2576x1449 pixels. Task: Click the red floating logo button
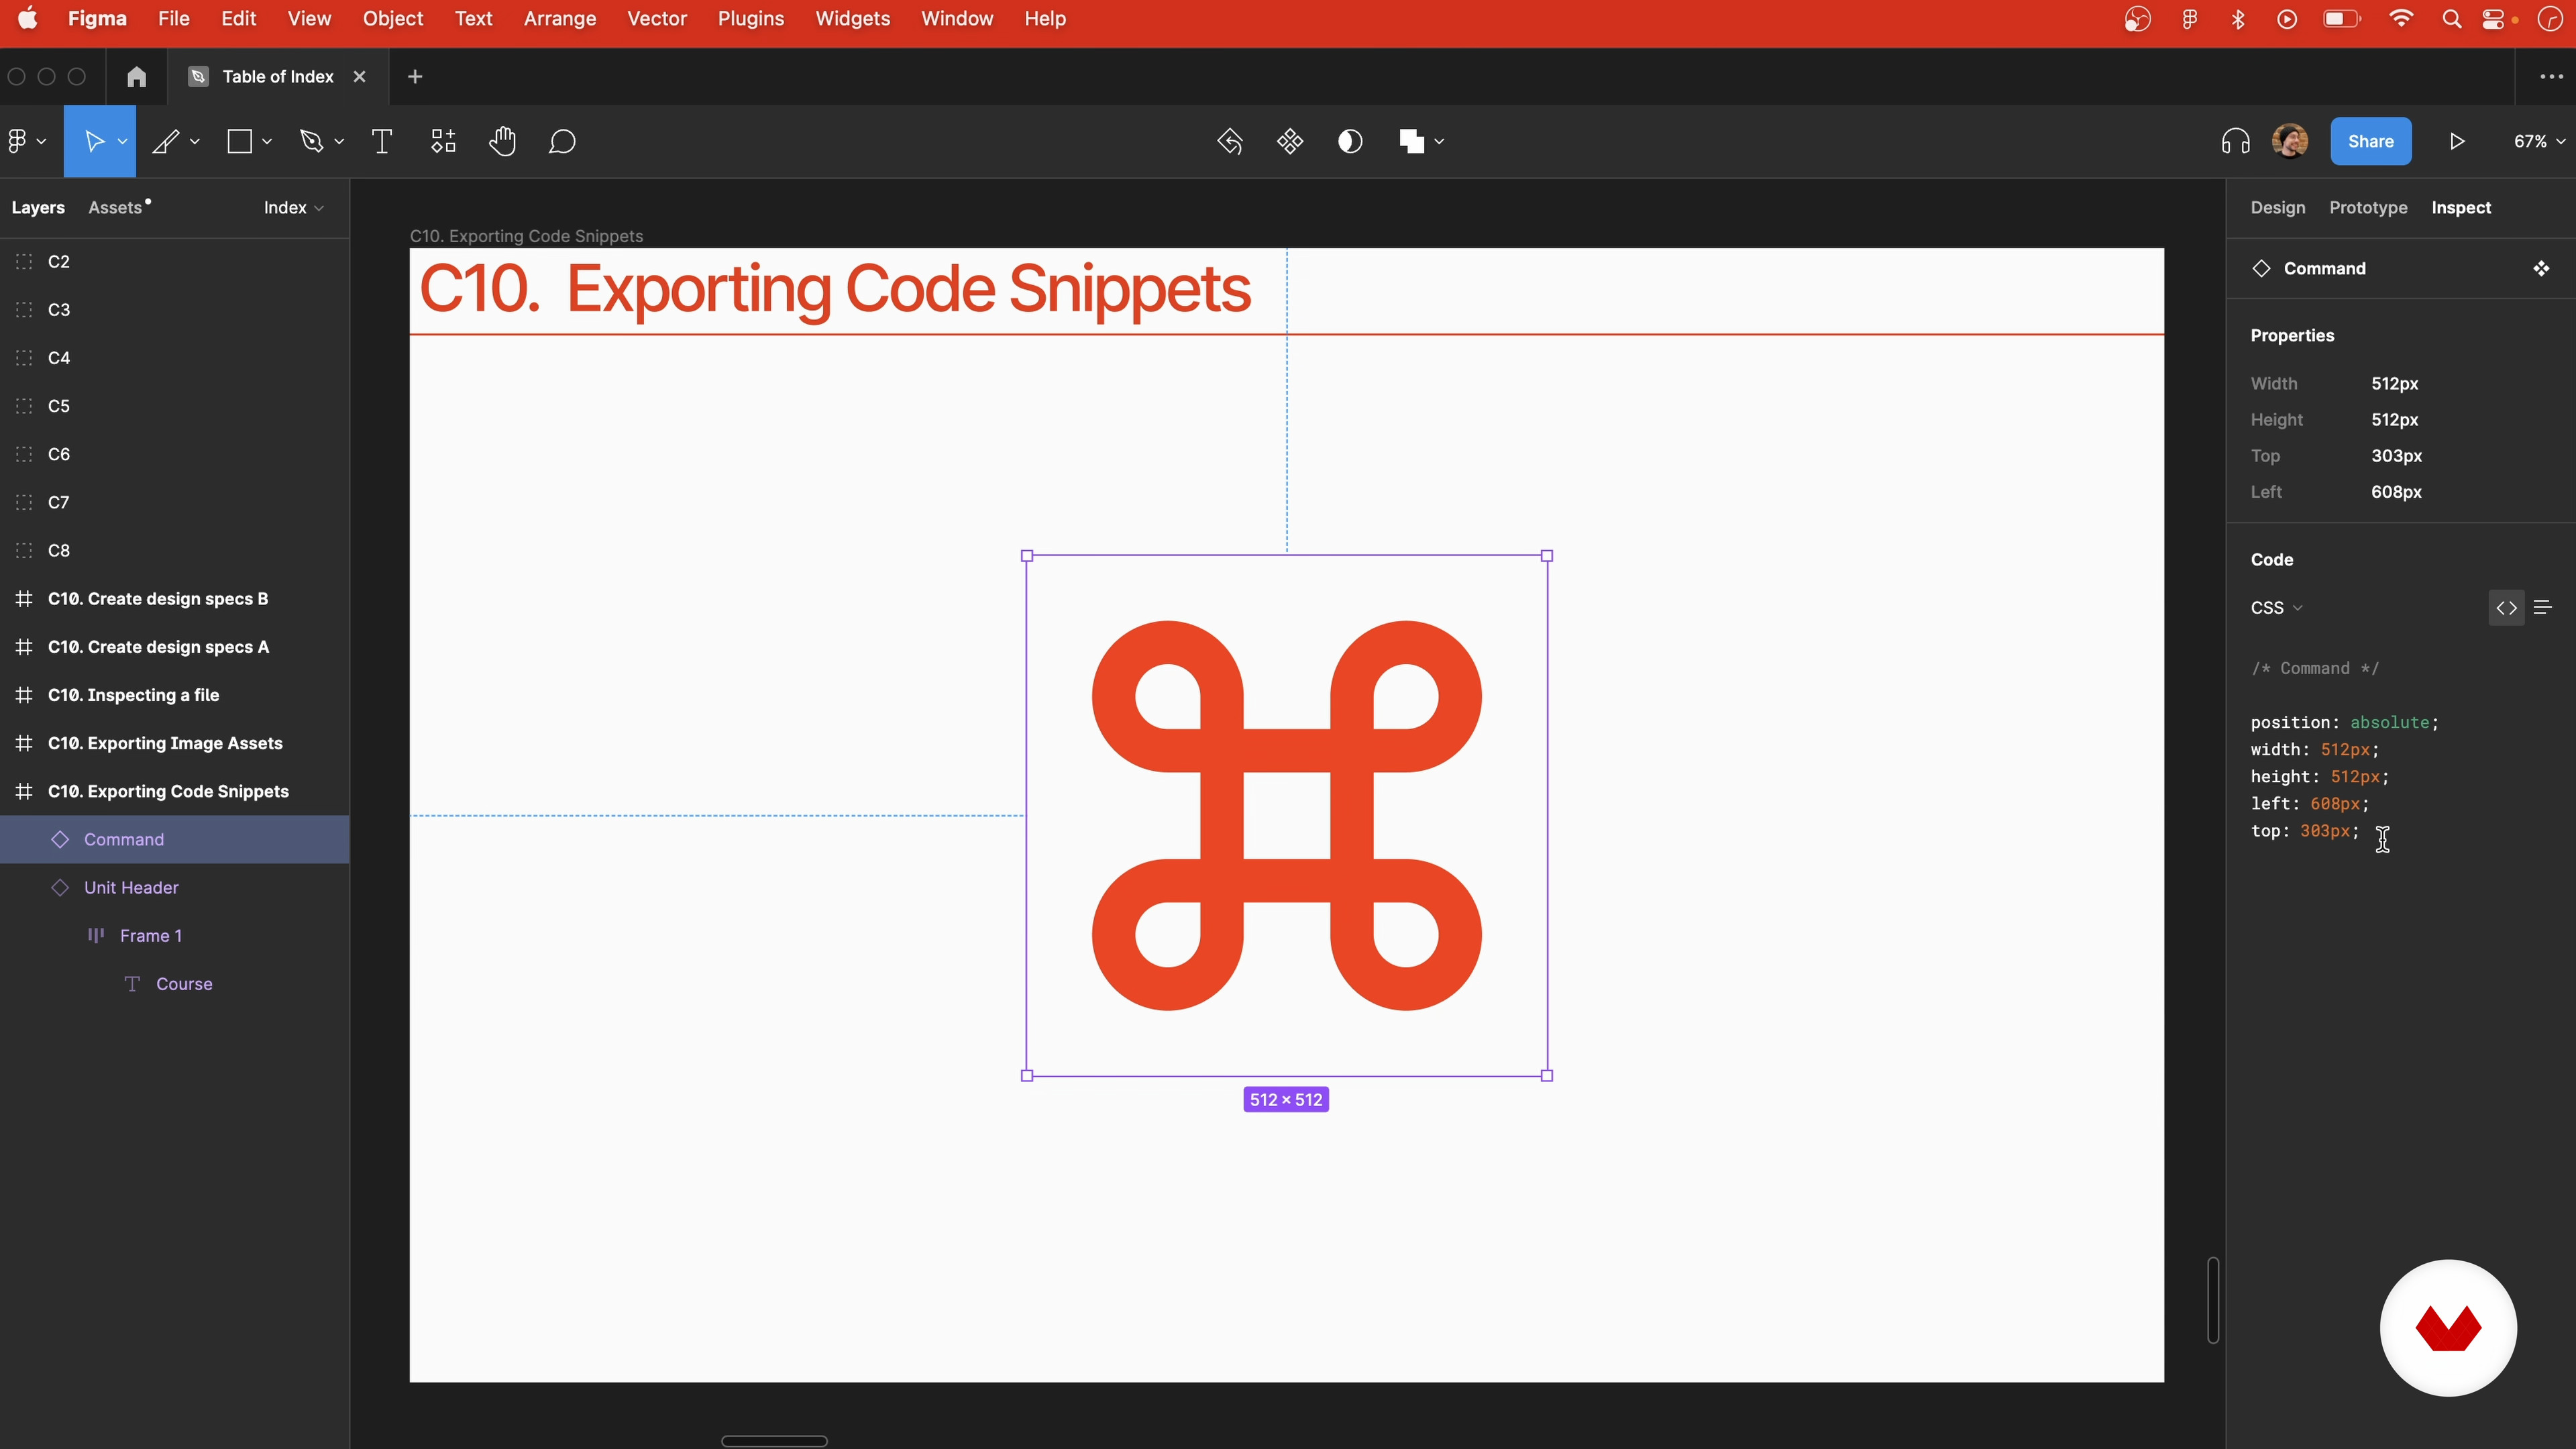(x=2448, y=1328)
